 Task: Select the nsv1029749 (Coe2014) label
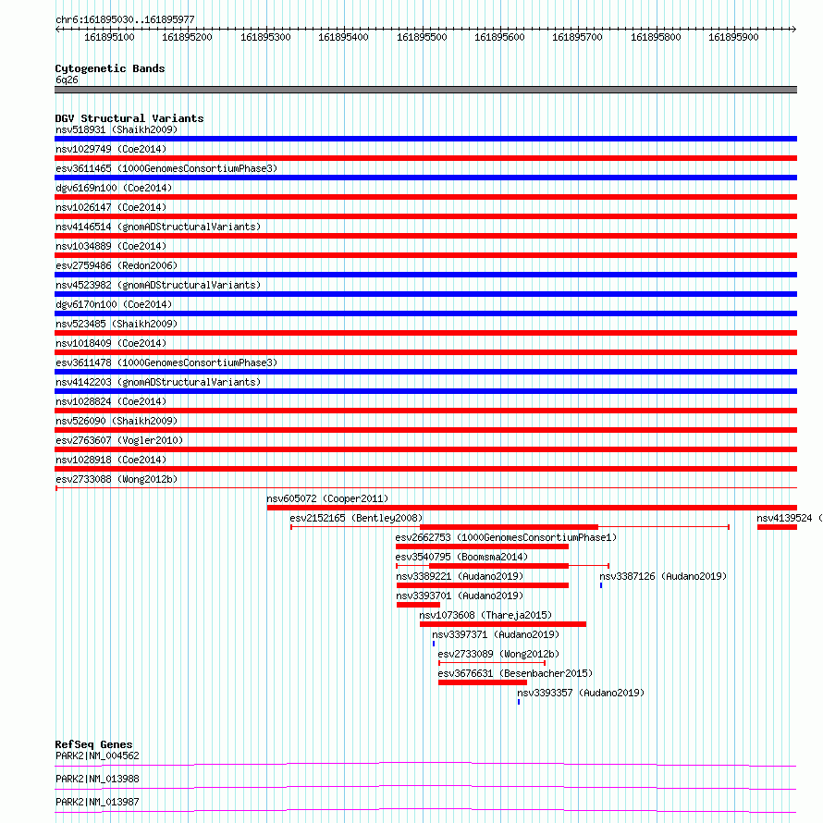tap(111, 149)
